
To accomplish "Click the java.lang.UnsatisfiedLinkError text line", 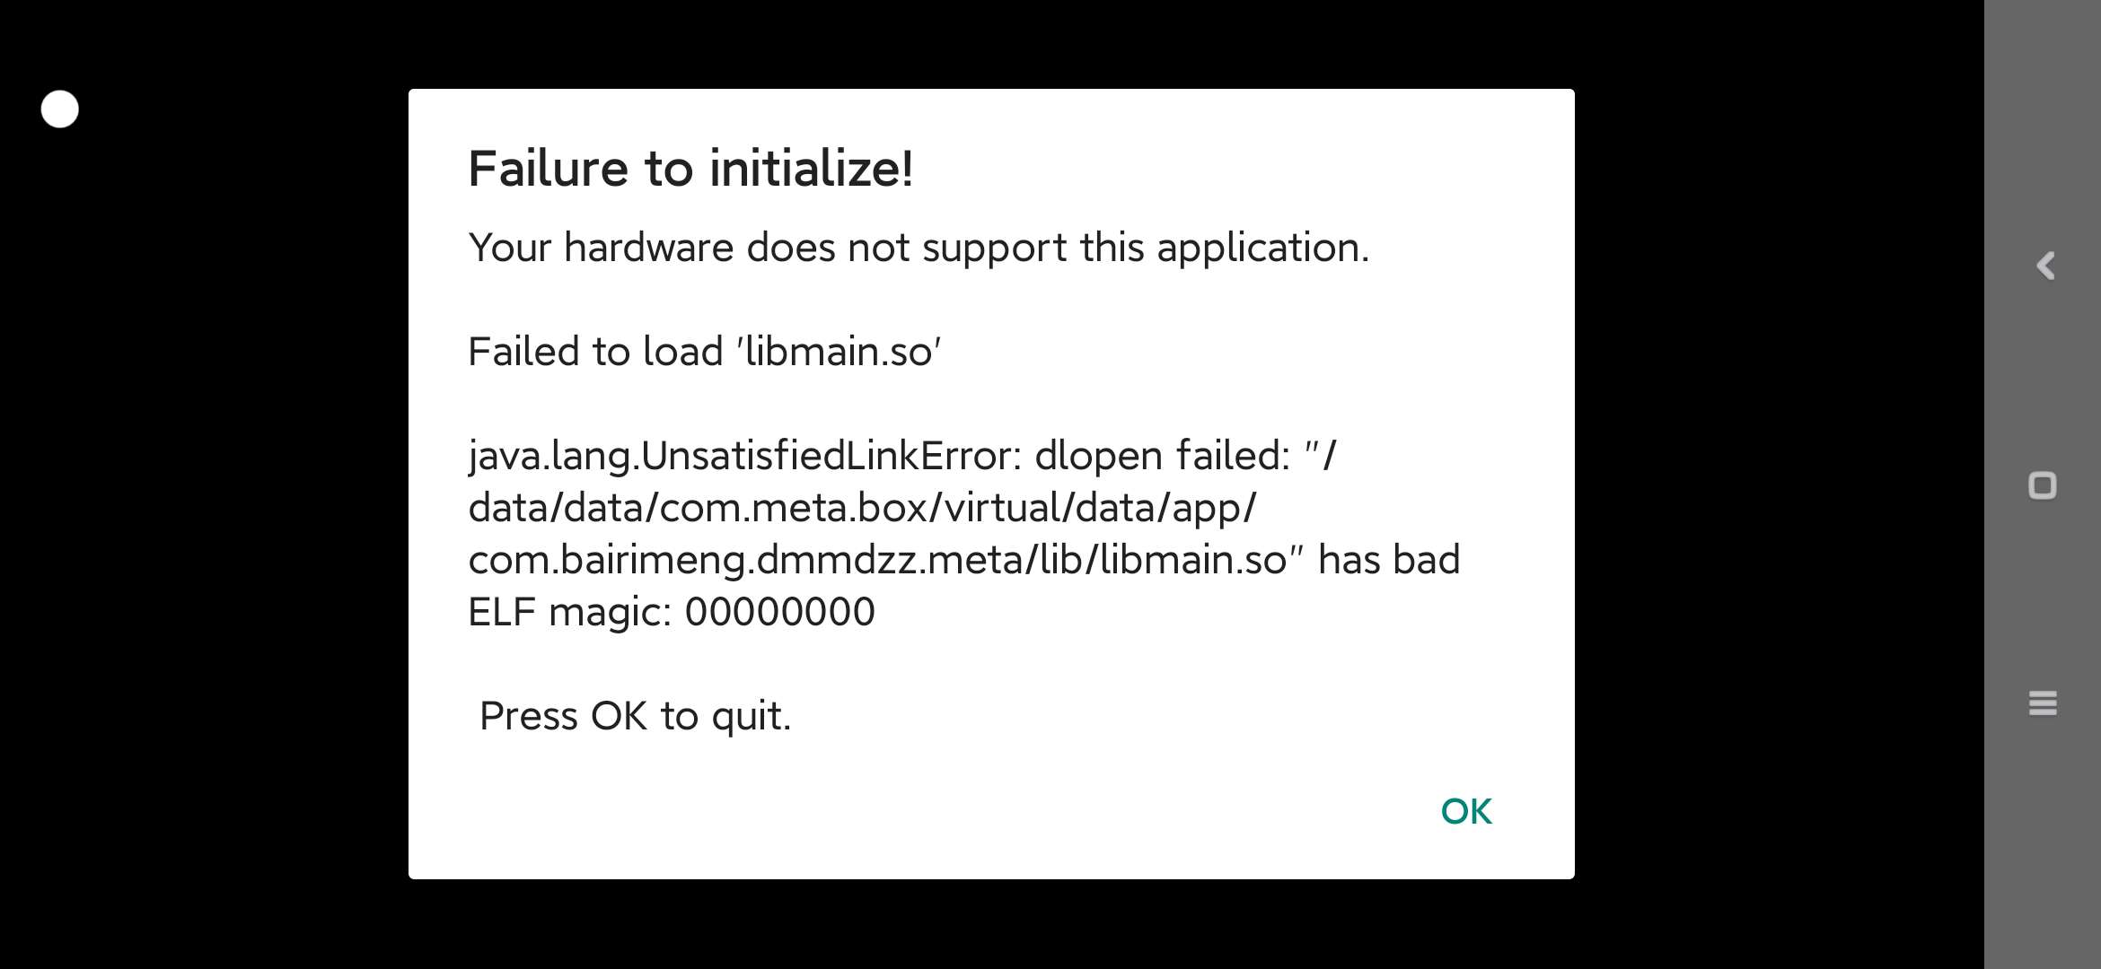I will pyautogui.click(x=902, y=456).
